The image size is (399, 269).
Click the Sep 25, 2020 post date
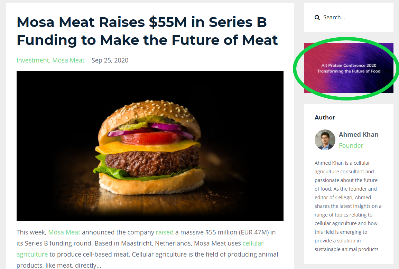(110, 60)
